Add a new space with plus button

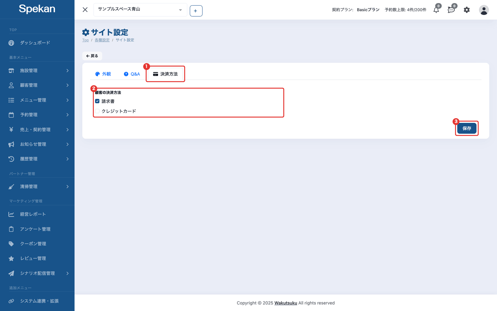(196, 11)
